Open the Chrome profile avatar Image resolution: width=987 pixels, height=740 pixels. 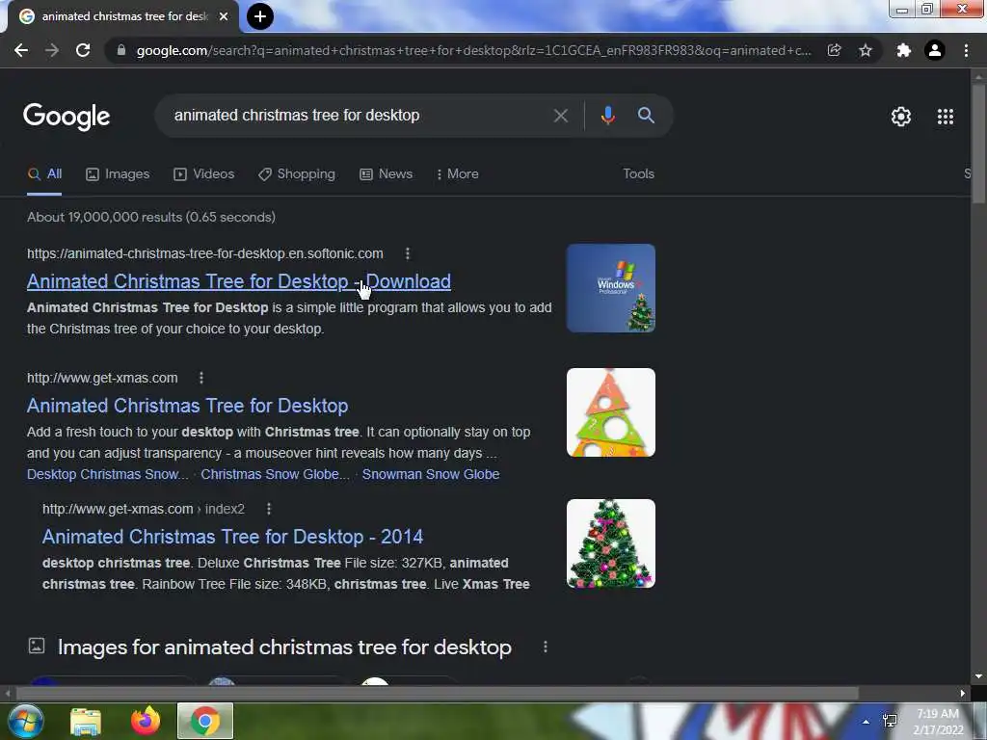click(x=935, y=50)
